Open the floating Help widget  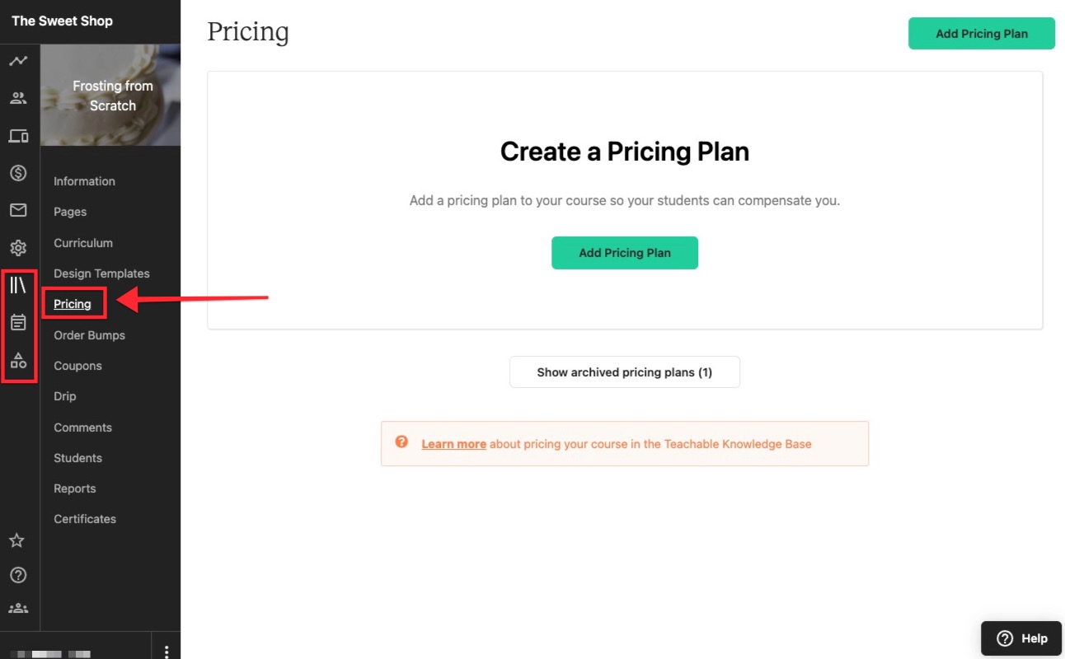[x=1021, y=638]
